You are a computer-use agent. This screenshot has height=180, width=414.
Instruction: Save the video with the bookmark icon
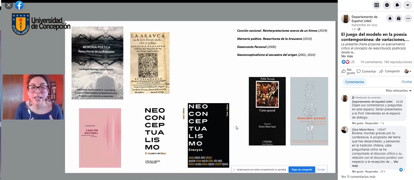click(399, 19)
